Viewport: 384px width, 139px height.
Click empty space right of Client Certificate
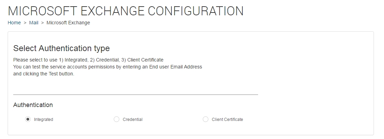point(306,120)
